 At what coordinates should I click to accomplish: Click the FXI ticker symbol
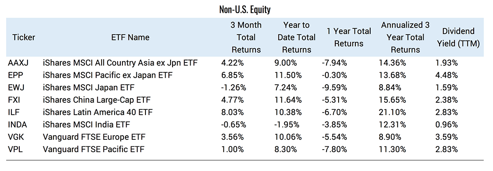coord(14,100)
